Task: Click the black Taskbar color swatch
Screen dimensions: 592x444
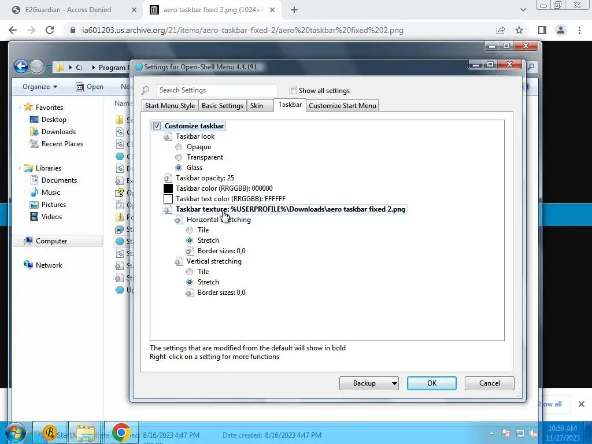Action: coord(168,188)
